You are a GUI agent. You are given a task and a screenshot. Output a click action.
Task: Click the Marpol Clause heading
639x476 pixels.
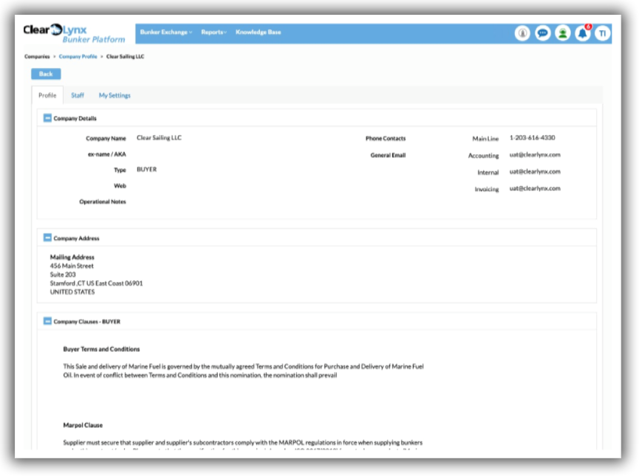(x=83, y=425)
